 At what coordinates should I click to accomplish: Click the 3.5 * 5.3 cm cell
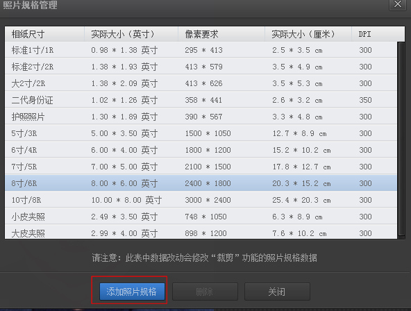(297, 83)
